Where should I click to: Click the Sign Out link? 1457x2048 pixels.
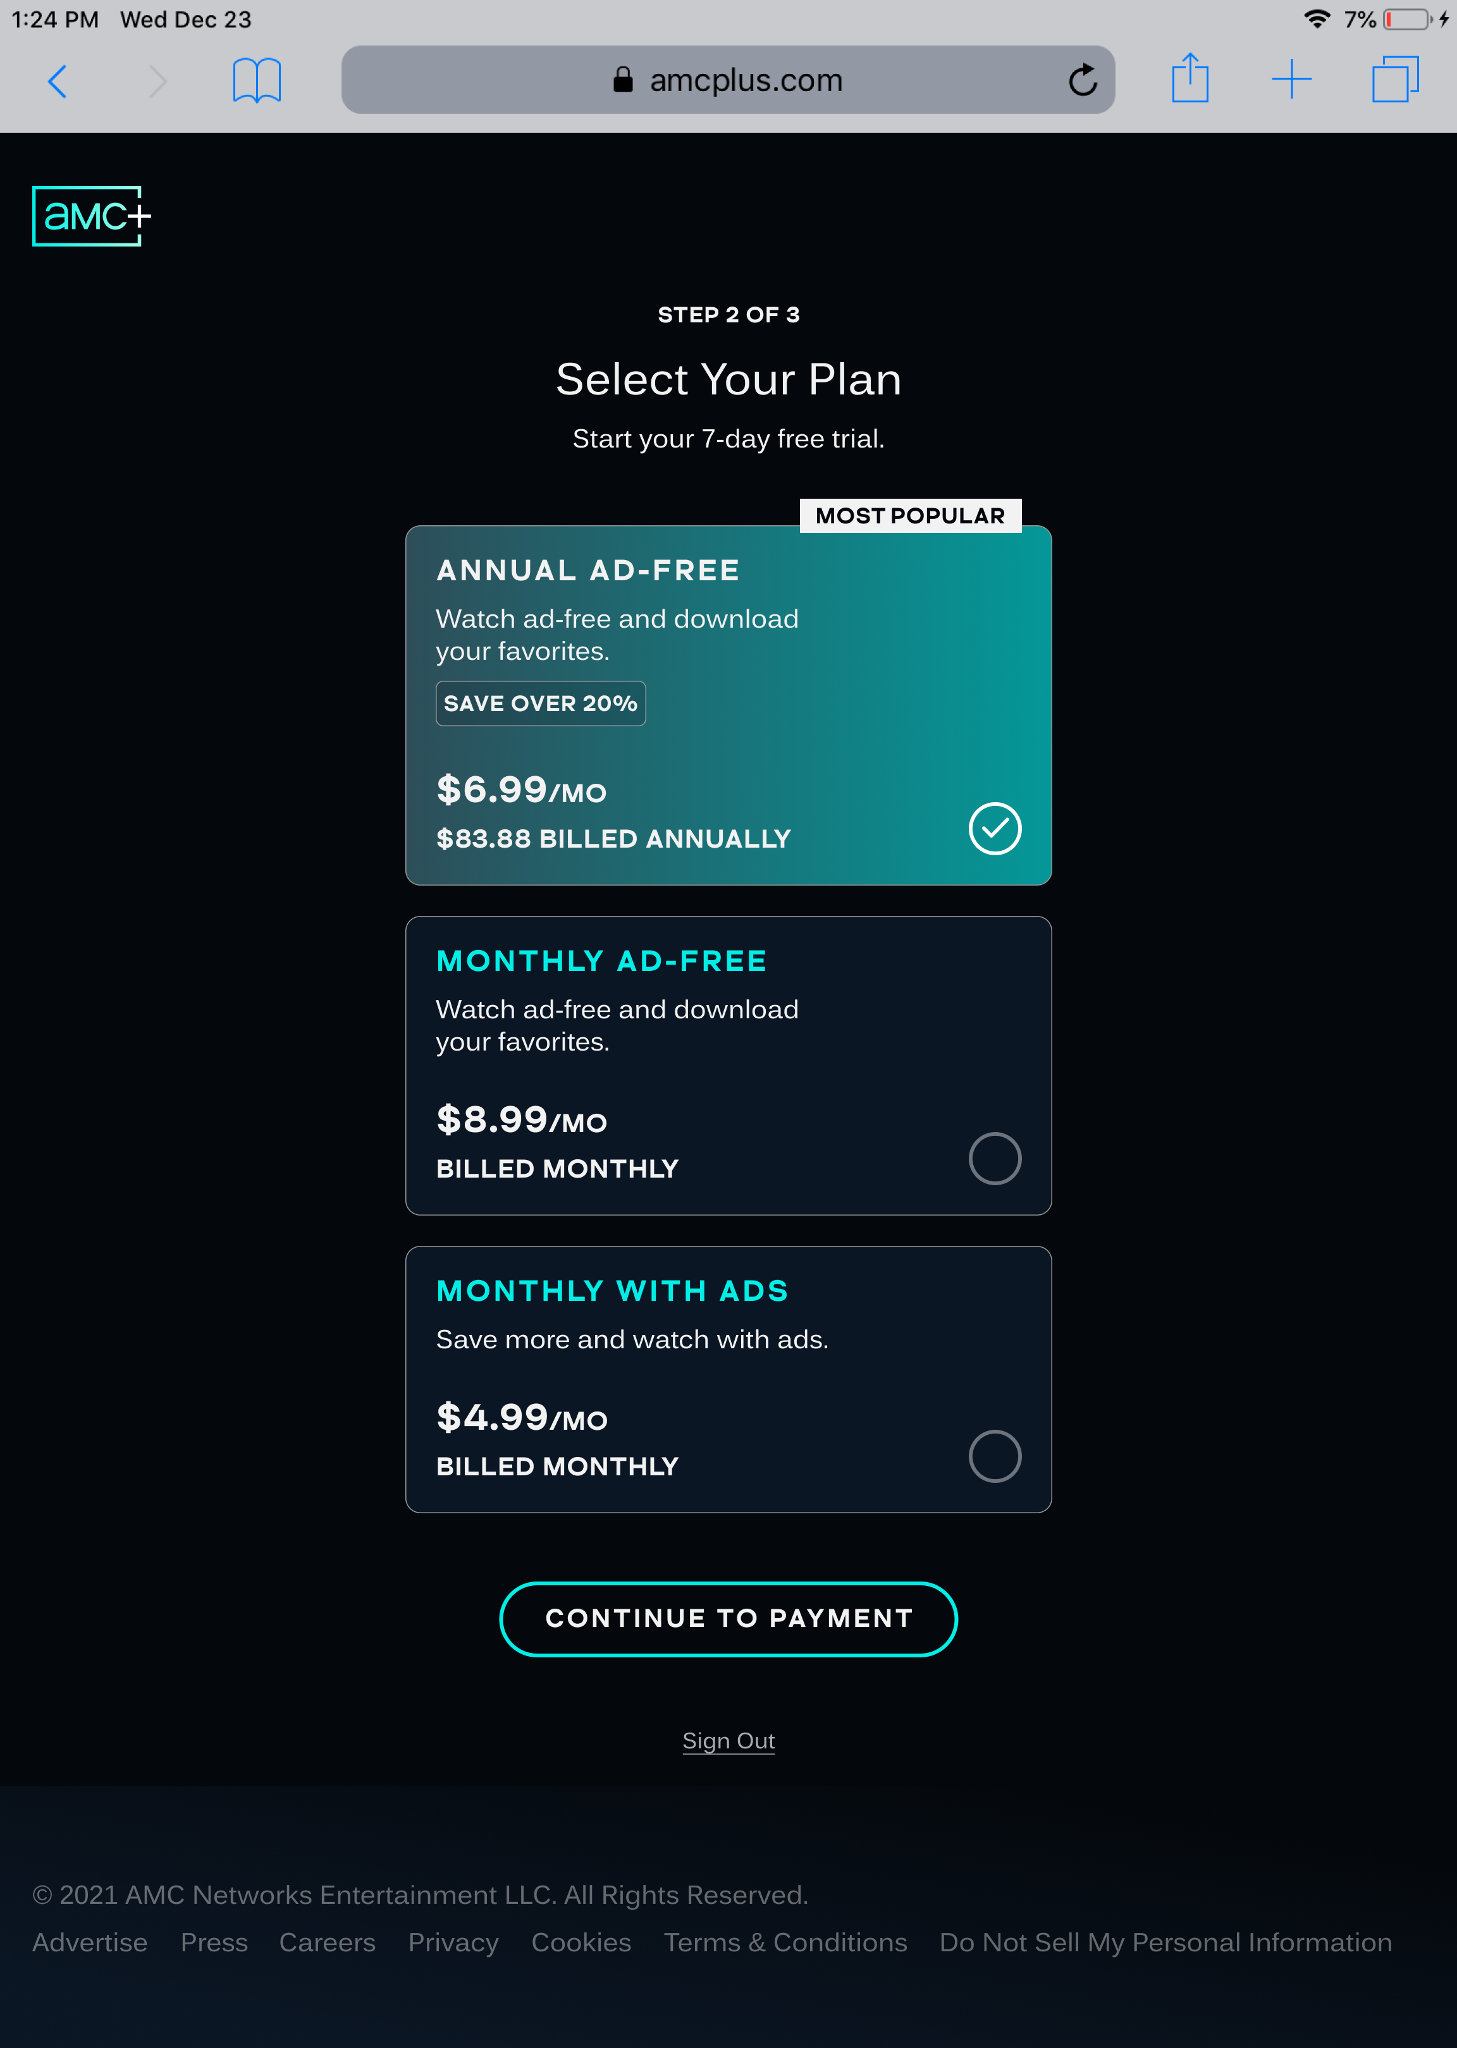728,1740
